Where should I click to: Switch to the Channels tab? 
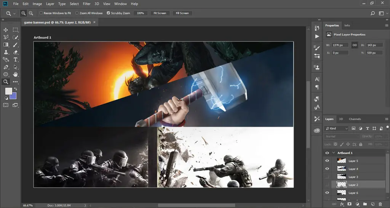pos(355,119)
